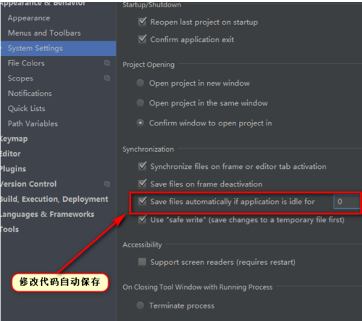The height and width of the screenshot is (321, 362).
Task: Open Menus and Toolbars settings
Action: [45, 33]
